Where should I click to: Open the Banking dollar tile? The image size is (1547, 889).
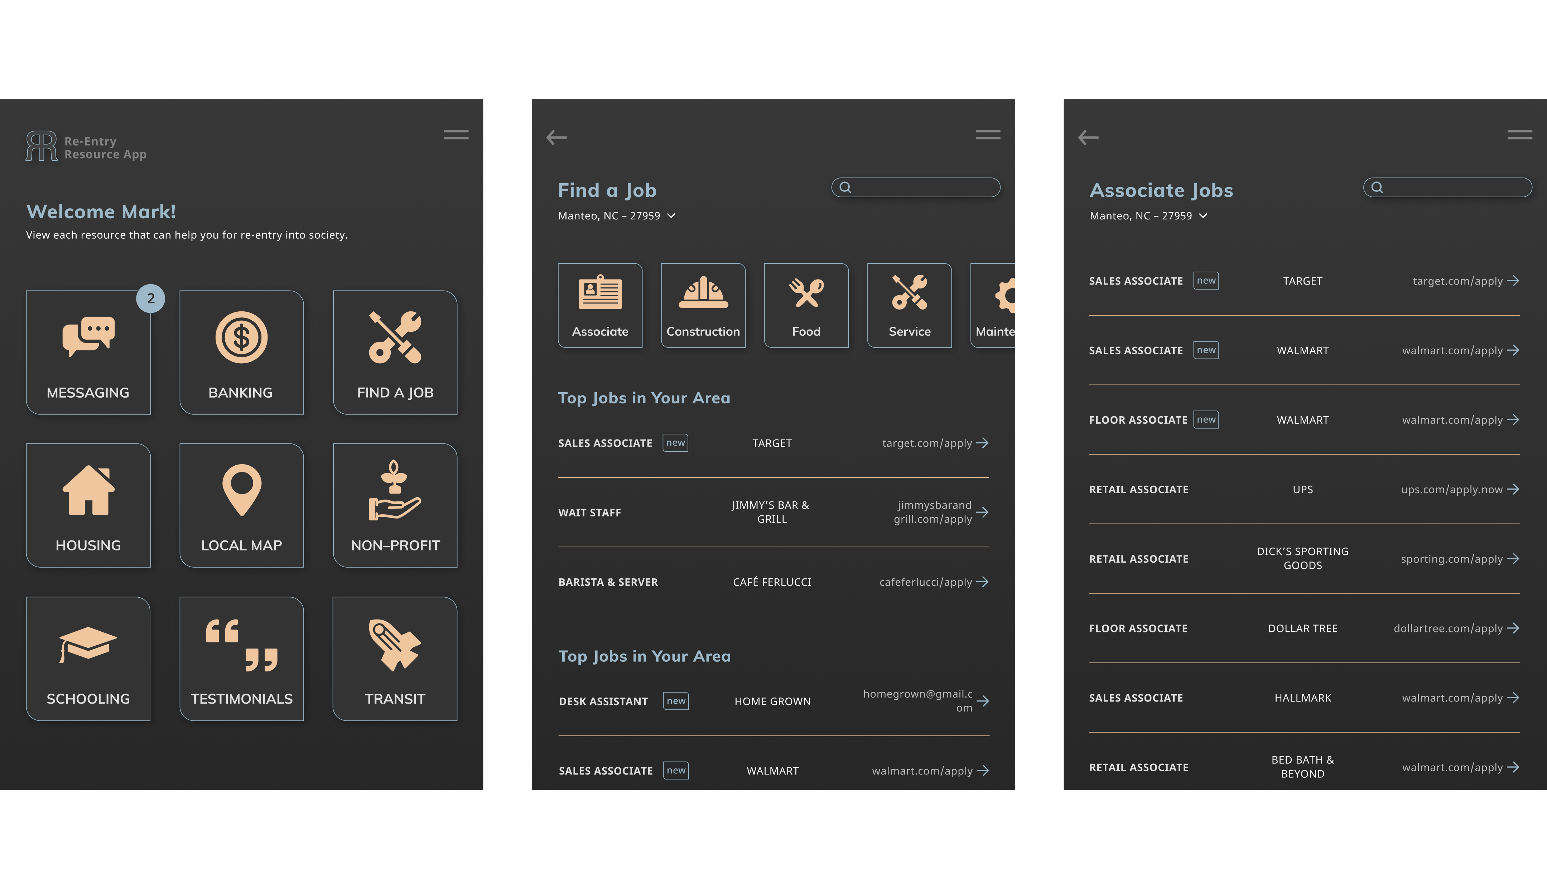tap(241, 352)
